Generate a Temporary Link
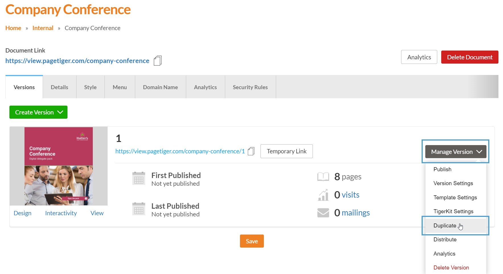This screenshot has width=503, height=274. click(x=286, y=151)
